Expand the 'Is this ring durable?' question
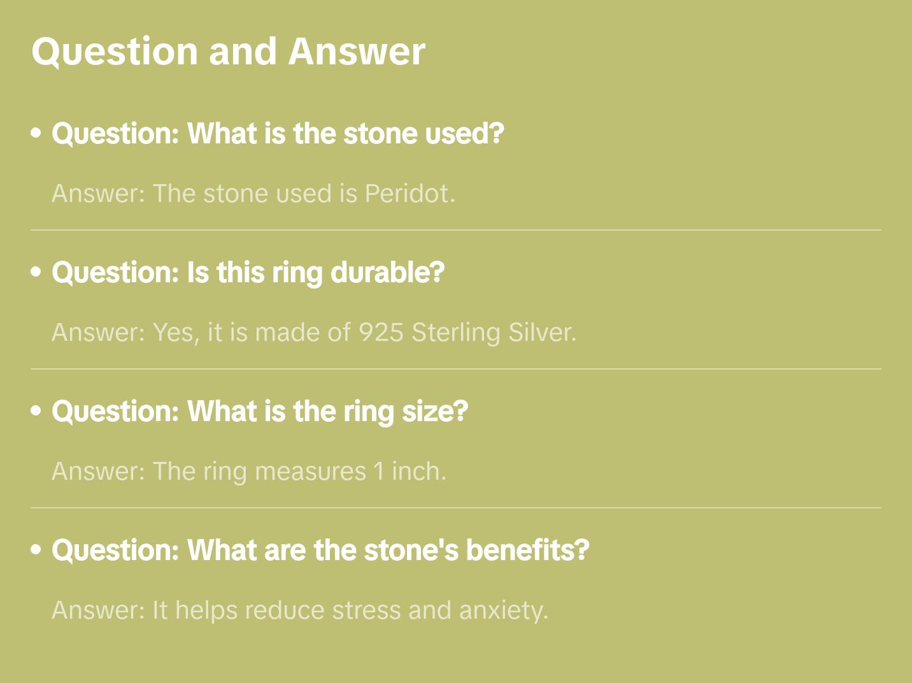Screen dimensions: 912x683 pos(248,273)
